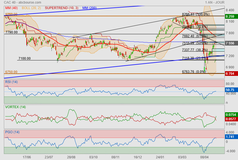238x160 pixels.
Task: Click the 17/06 date axis label
Action: pos(27,157)
